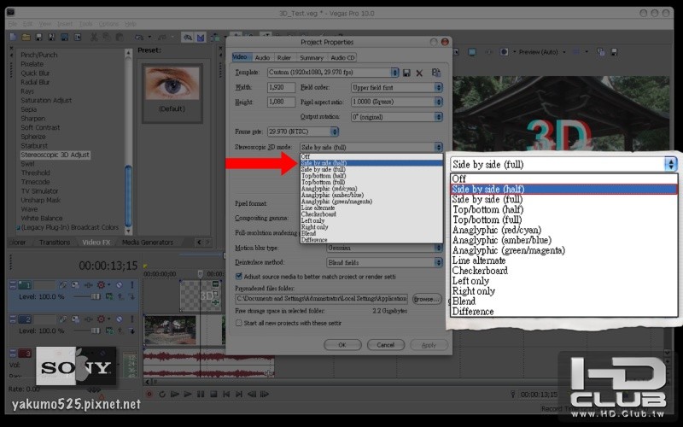Click the Save Template floppy disk icon
The width and height of the screenshot is (683, 427).
406,73
